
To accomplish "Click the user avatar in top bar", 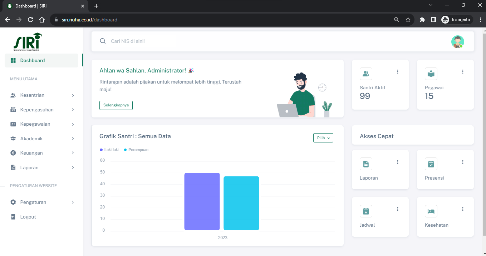I will point(457,41).
